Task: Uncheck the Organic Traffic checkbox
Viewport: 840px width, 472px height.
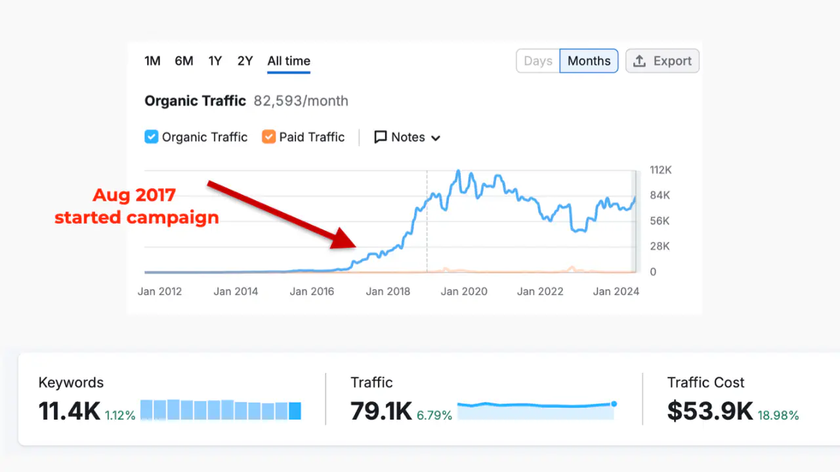Action: (x=151, y=137)
